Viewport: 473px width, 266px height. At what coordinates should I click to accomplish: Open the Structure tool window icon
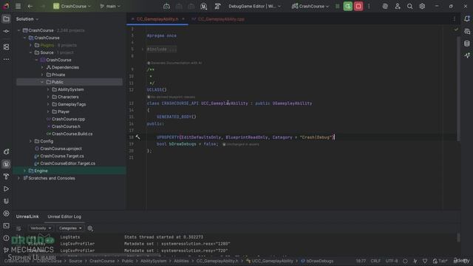6,47
